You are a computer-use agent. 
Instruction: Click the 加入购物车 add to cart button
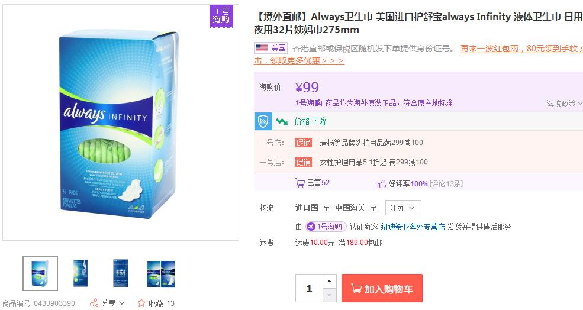coord(382,288)
